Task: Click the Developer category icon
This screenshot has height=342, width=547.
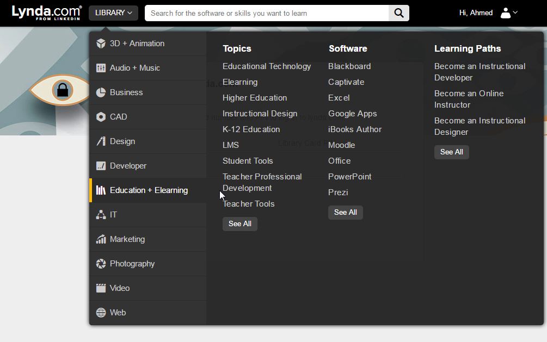Action: tap(101, 166)
